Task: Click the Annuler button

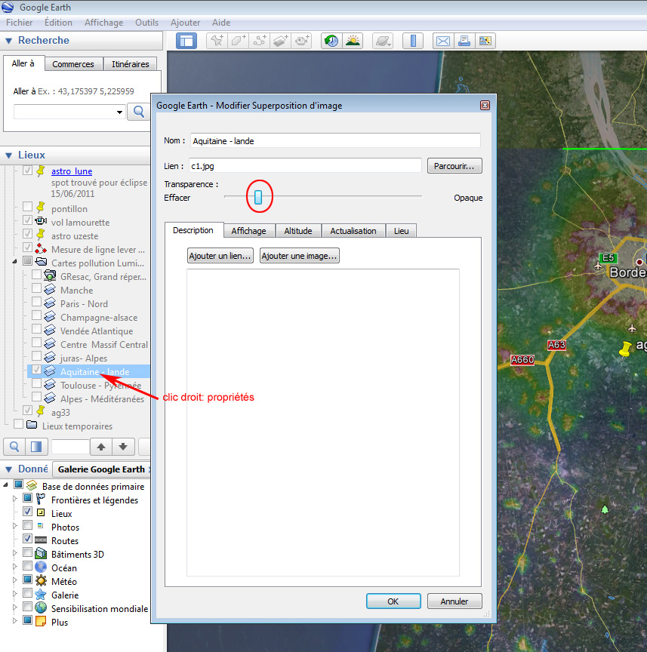Action: [454, 601]
